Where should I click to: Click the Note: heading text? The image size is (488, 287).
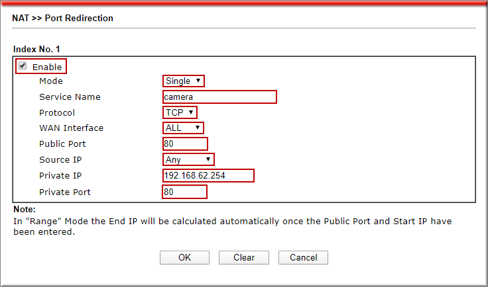[25, 209]
